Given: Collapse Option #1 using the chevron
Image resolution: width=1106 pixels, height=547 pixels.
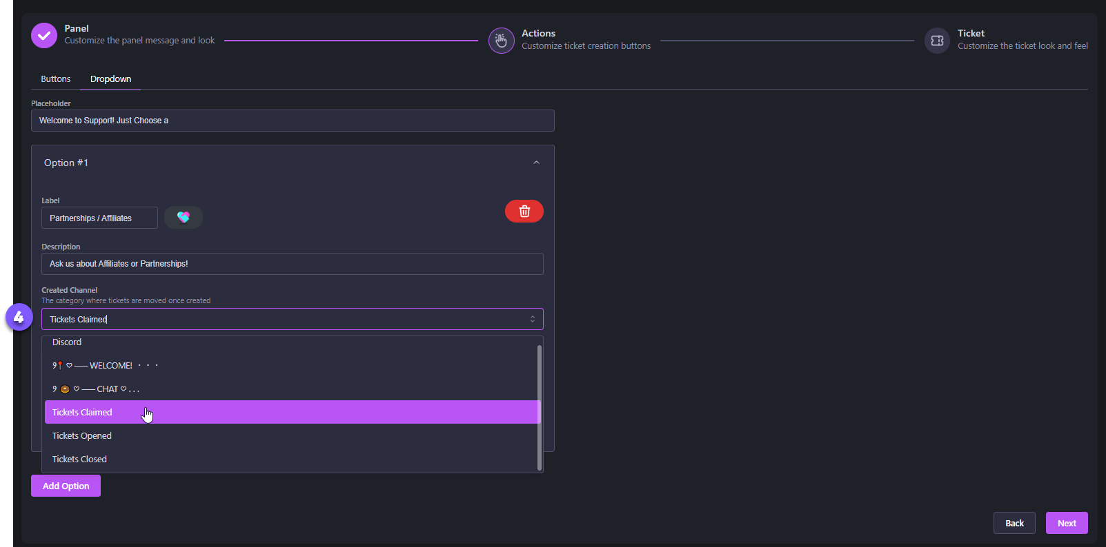Looking at the screenshot, I should [x=536, y=163].
